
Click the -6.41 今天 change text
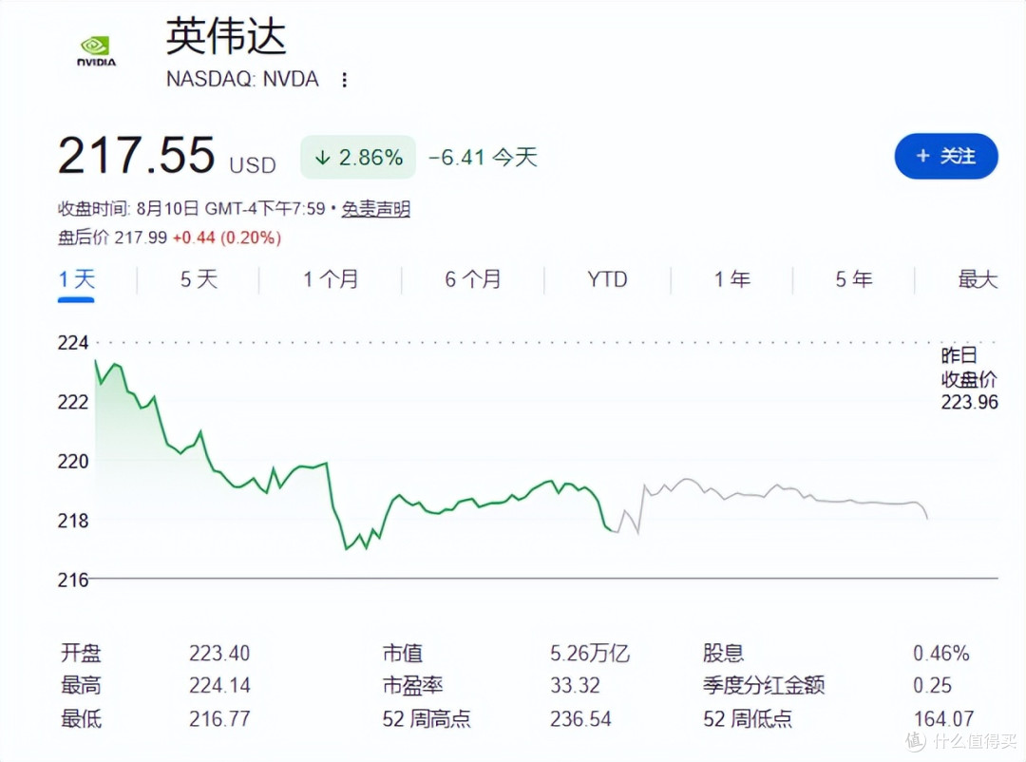click(483, 157)
